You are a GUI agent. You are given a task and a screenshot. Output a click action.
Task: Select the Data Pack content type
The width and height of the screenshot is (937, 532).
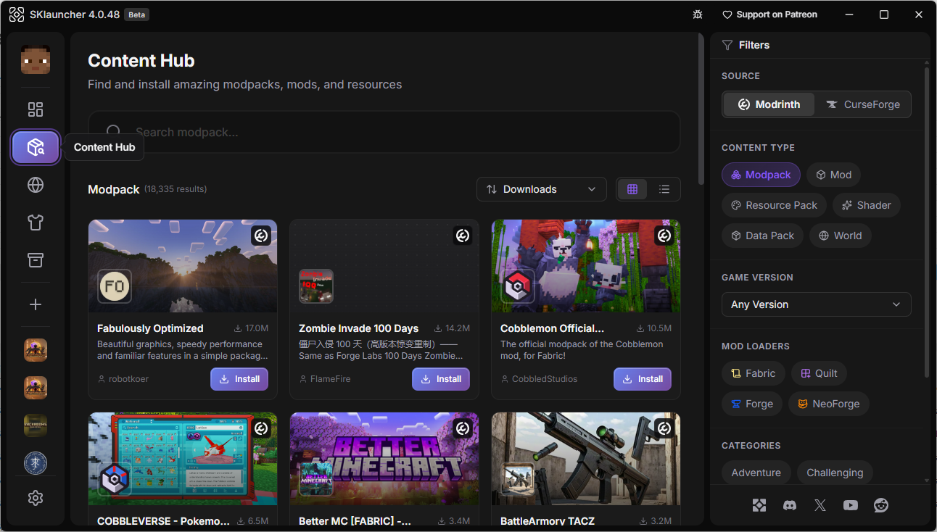pyautogui.click(x=762, y=236)
